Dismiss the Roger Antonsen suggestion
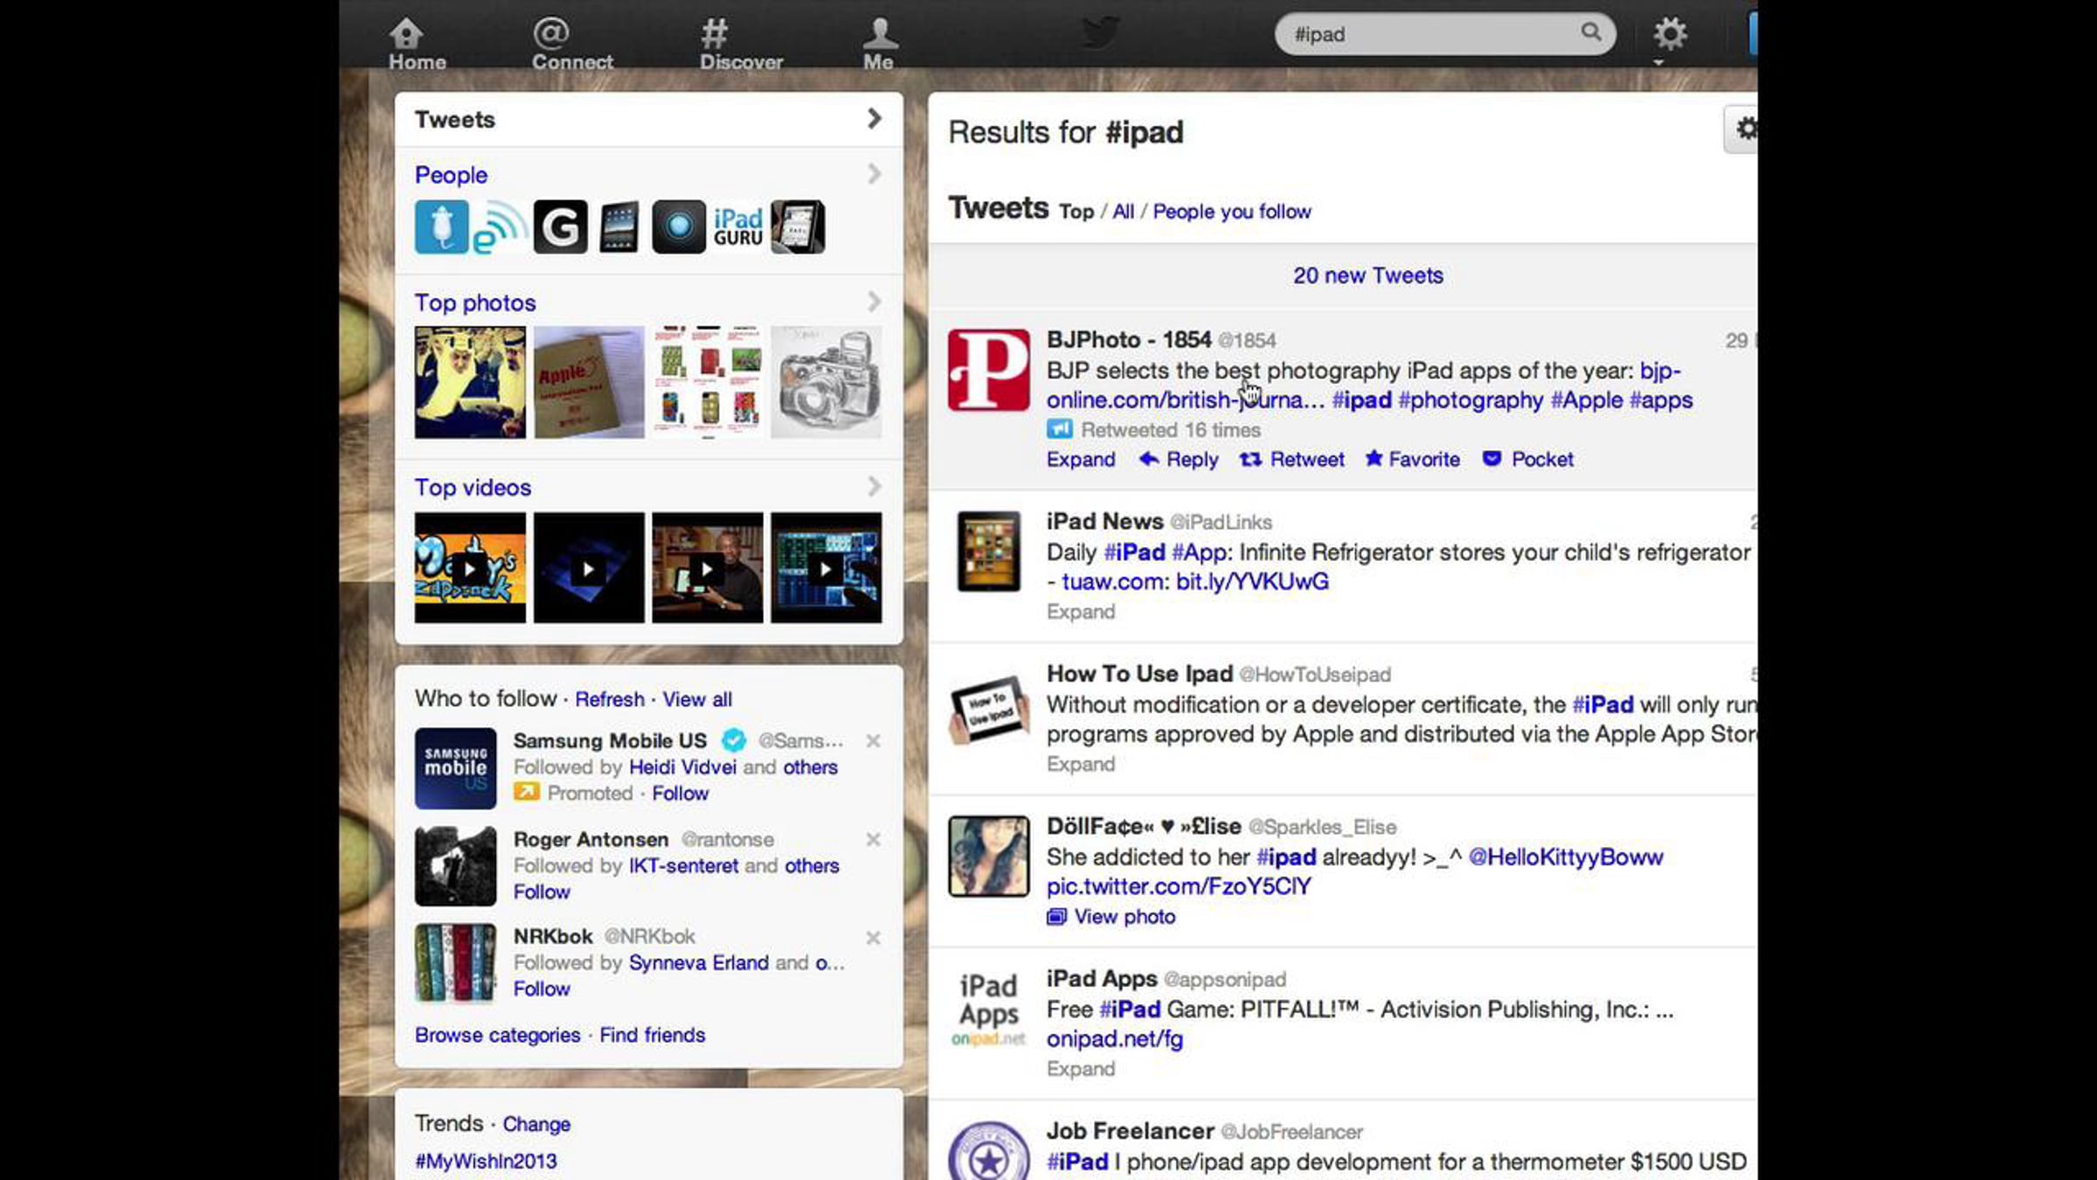The width and height of the screenshot is (2097, 1180). click(873, 840)
